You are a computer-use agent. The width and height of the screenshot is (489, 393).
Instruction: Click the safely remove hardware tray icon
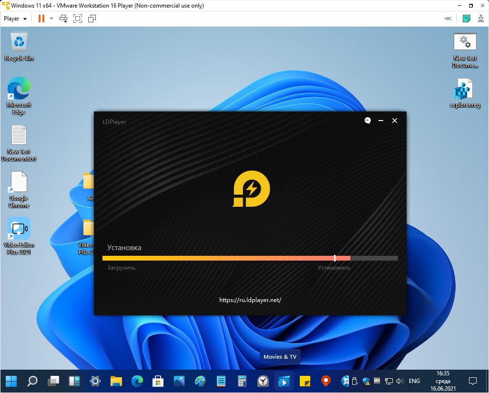355,381
